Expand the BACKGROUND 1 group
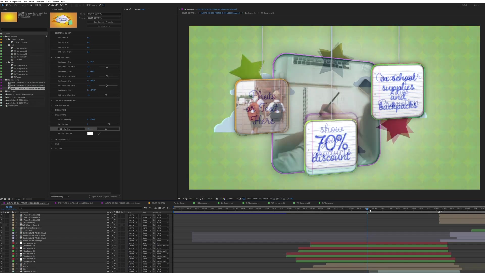The image size is (485, 273). (x=51, y=110)
